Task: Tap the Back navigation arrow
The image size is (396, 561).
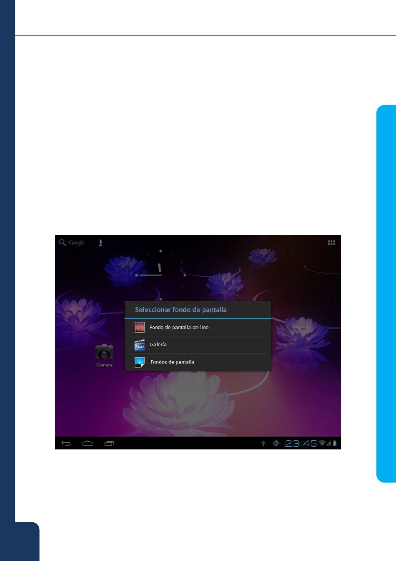Action: [66, 443]
